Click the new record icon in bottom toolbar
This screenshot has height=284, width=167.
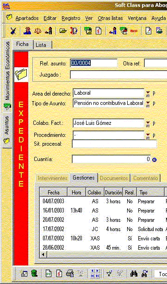point(24,273)
